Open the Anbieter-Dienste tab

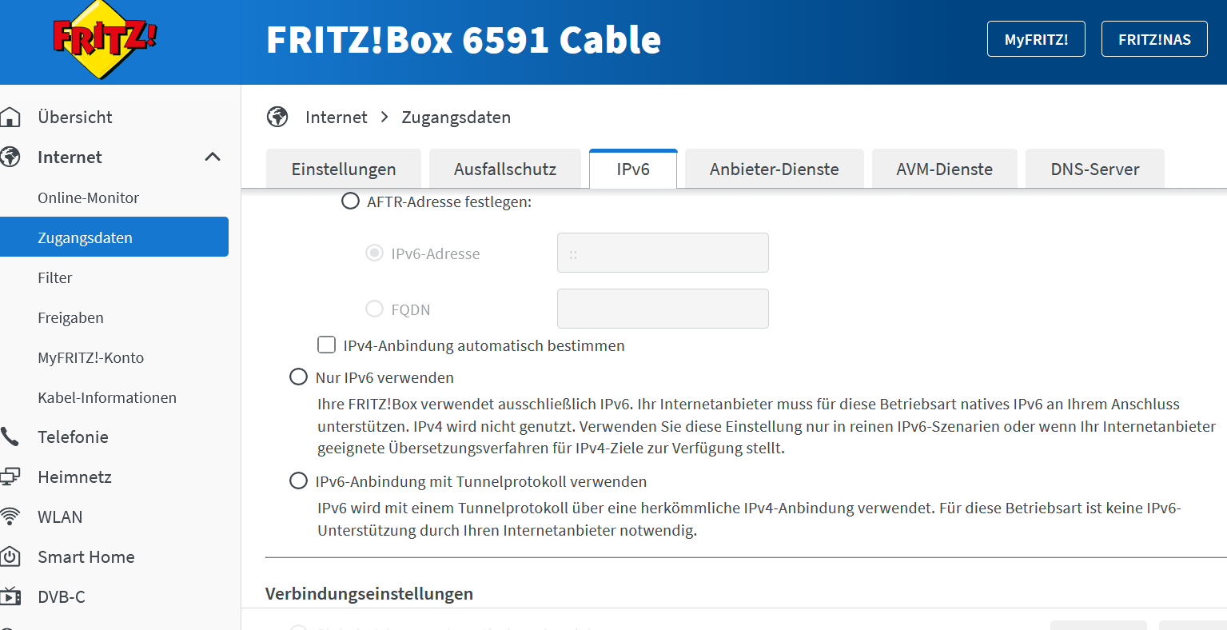(x=774, y=169)
